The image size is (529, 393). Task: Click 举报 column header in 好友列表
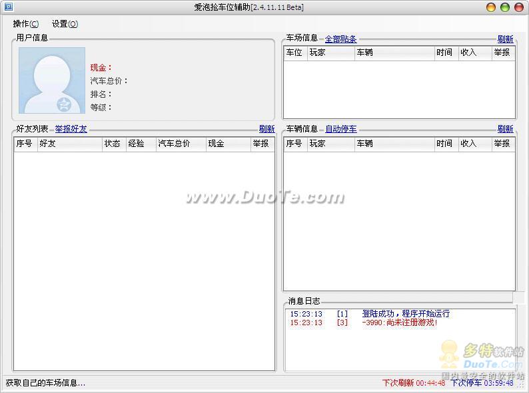tap(263, 144)
